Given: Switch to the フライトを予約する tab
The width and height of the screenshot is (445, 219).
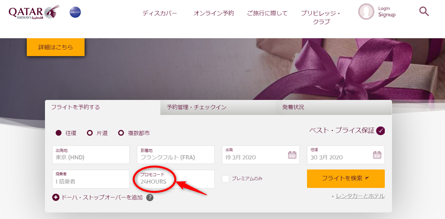Looking at the screenshot, I should pyautogui.click(x=103, y=107).
